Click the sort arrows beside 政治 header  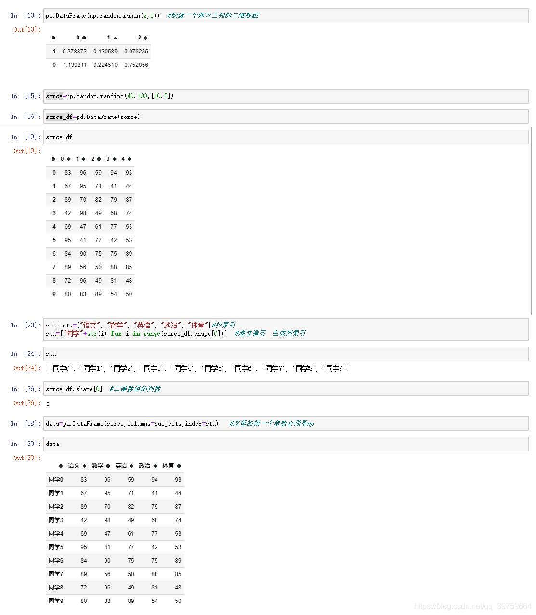[155, 466]
